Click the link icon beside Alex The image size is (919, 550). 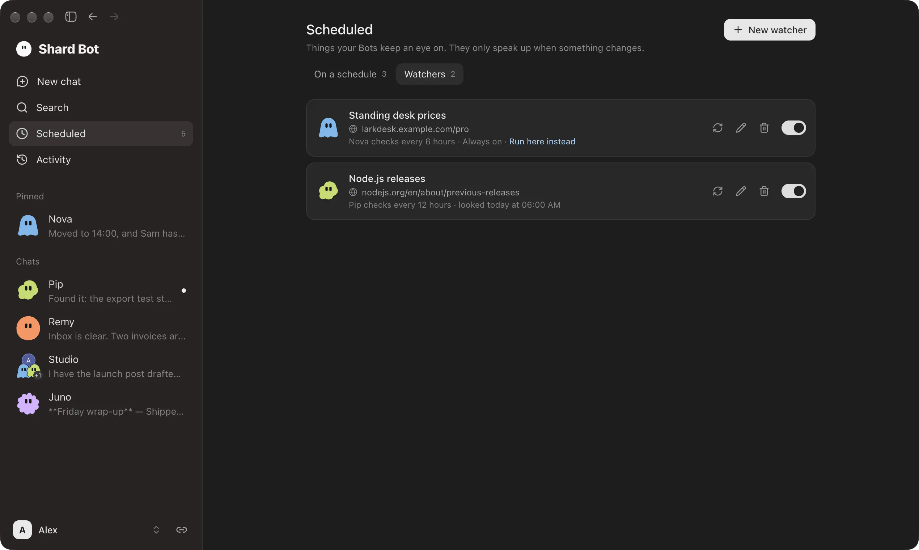(182, 530)
